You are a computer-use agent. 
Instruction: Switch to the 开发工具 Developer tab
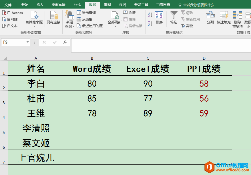[x=141, y=5]
